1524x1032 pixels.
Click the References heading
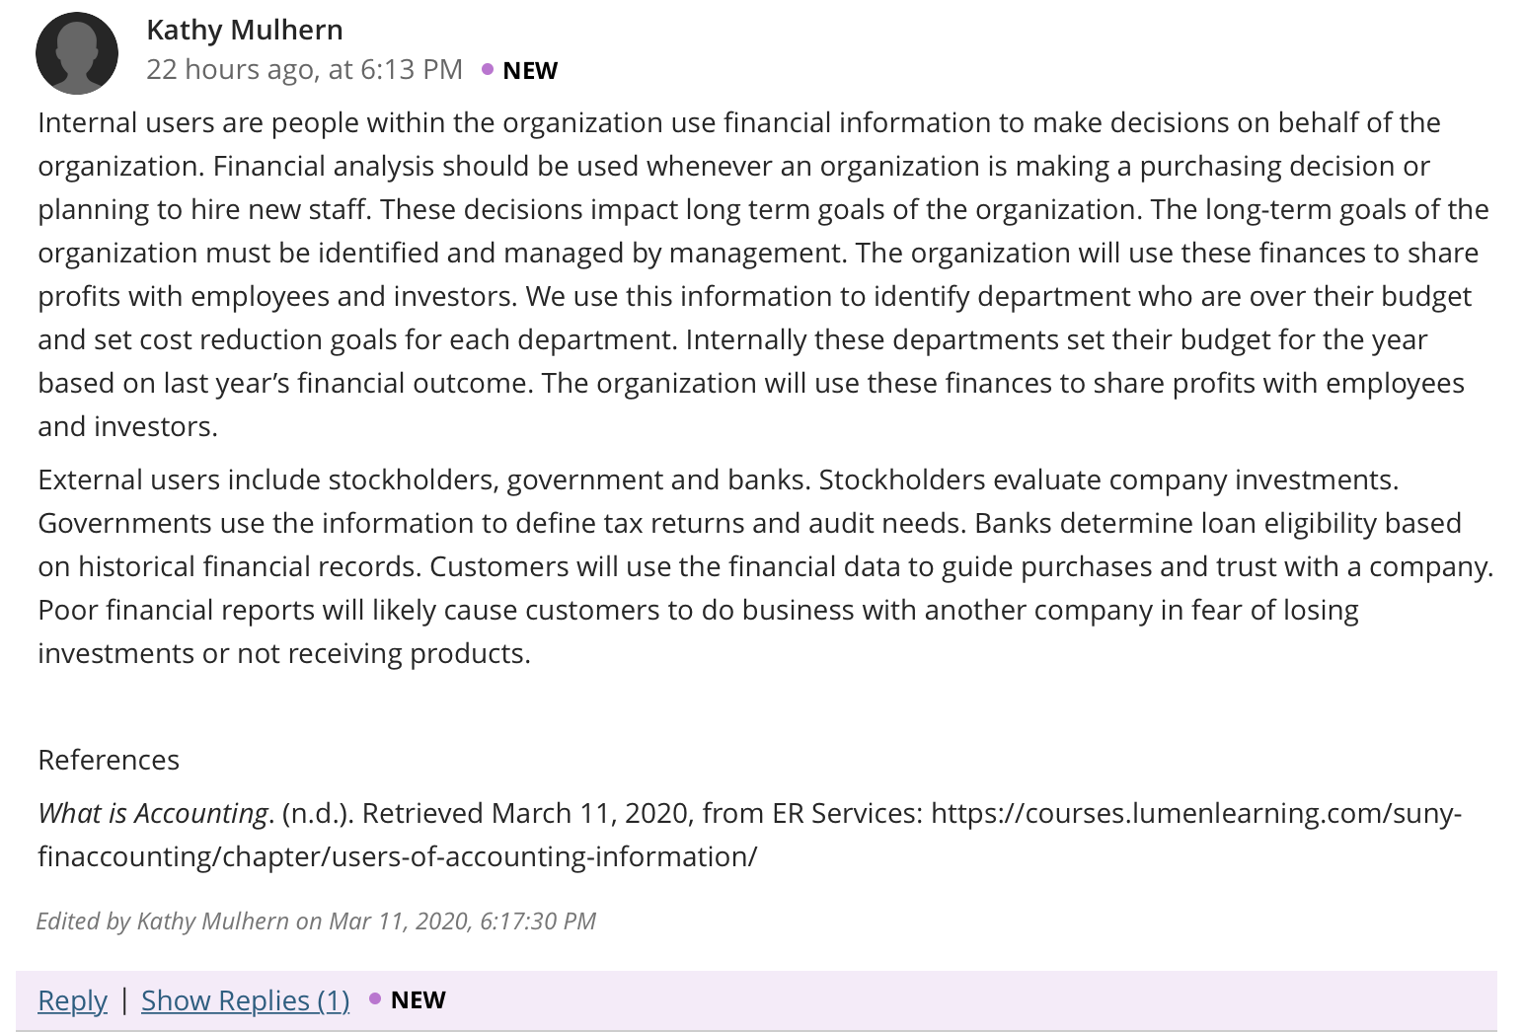tap(109, 760)
